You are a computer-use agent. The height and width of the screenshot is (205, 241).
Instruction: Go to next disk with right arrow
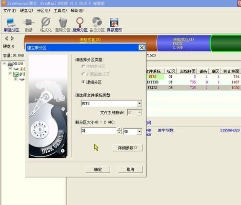(12, 38)
